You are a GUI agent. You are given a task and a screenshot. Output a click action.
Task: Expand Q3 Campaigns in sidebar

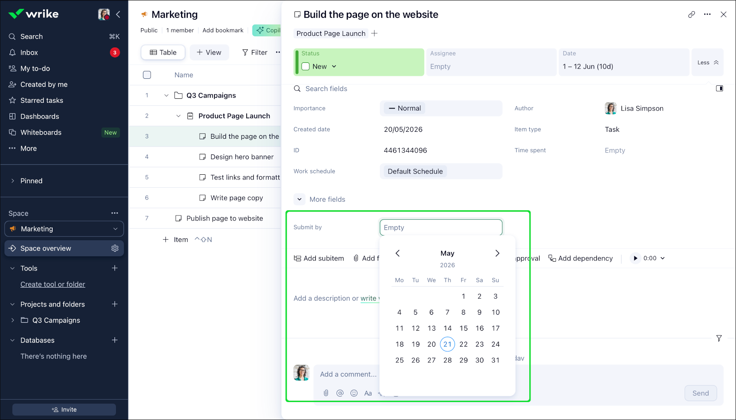pos(12,320)
